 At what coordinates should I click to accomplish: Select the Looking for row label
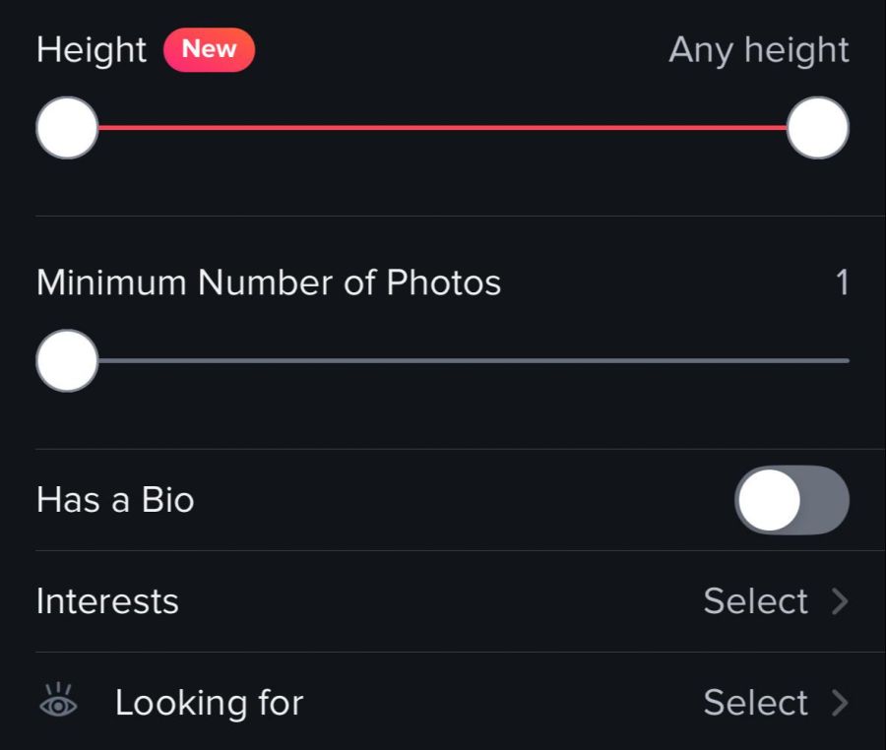pyautogui.click(x=209, y=703)
